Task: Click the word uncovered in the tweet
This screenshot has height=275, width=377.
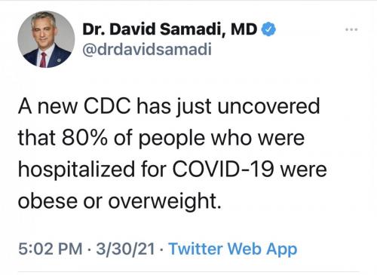Action: click(x=268, y=106)
